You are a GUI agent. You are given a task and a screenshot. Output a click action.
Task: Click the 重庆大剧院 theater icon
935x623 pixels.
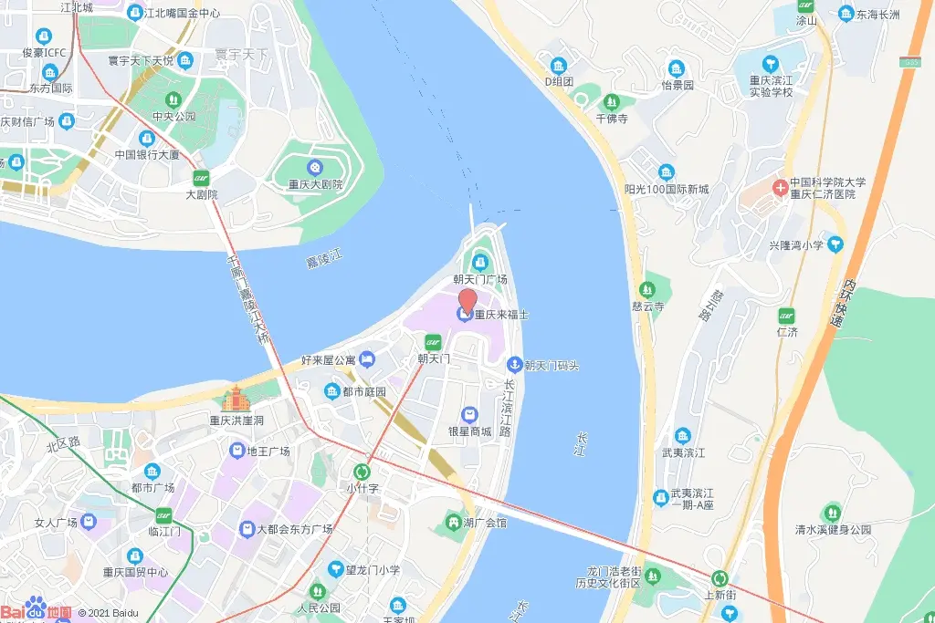[x=315, y=168]
